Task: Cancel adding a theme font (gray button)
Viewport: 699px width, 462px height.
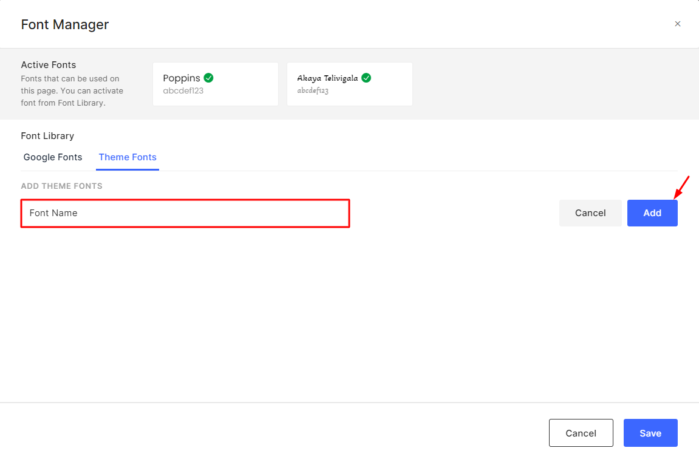Action: pyautogui.click(x=590, y=213)
